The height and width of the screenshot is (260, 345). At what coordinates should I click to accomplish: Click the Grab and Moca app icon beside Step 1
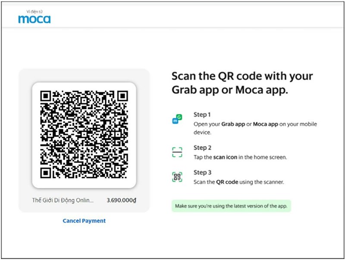177,119
